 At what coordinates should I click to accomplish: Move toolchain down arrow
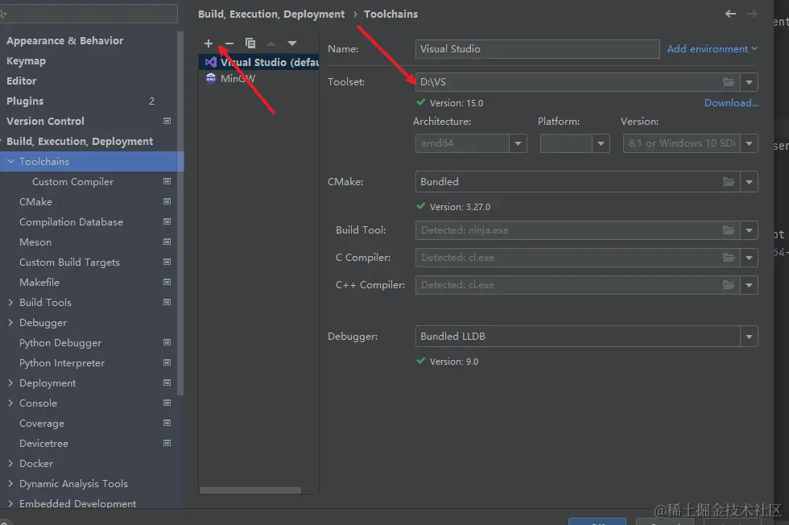291,43
